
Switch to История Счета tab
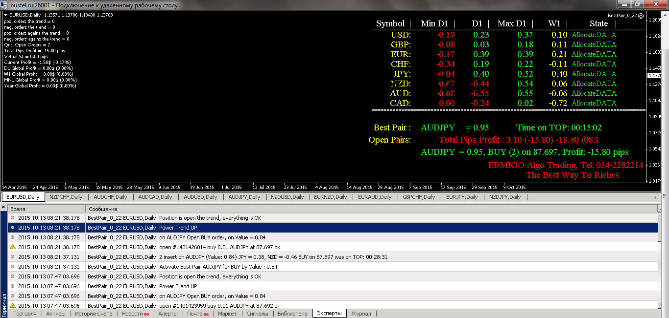point(94,314)
